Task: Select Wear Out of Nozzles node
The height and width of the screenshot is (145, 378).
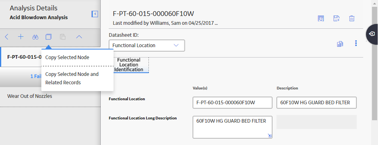Action: (30, 96)
